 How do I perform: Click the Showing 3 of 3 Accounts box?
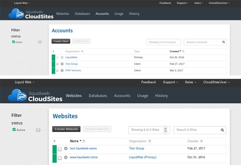click(164, 42)
